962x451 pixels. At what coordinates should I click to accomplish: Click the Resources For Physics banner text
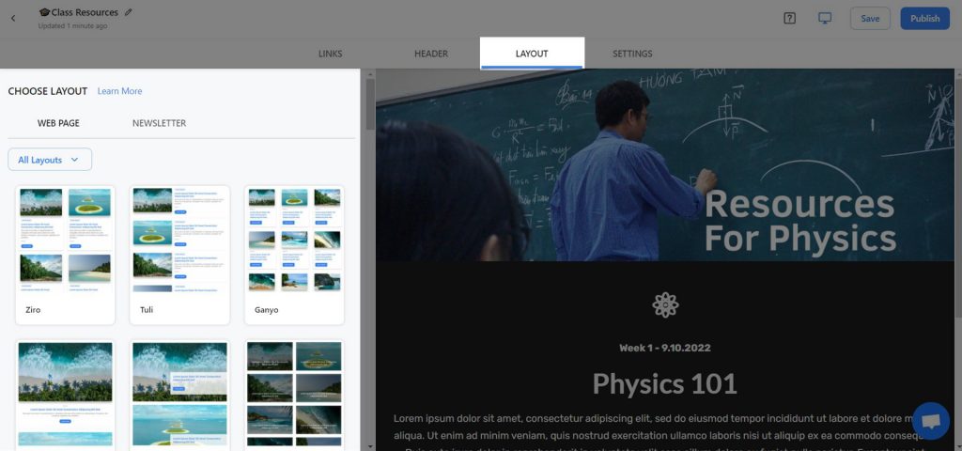coord(799,221)
